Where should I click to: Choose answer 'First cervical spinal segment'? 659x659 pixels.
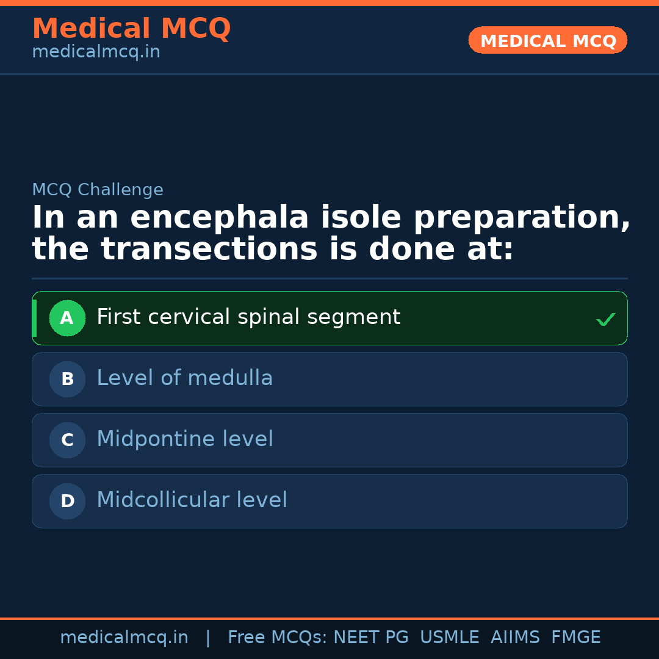248,317
